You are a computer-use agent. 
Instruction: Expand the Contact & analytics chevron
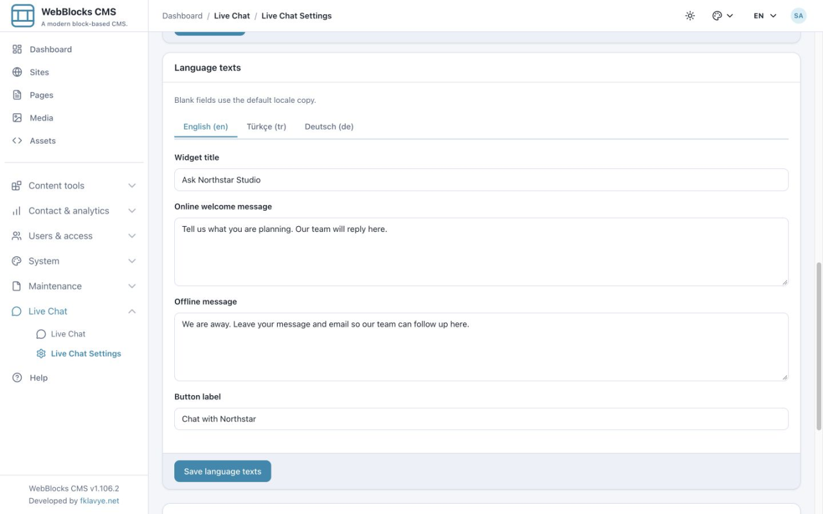(x=132, y=211)
